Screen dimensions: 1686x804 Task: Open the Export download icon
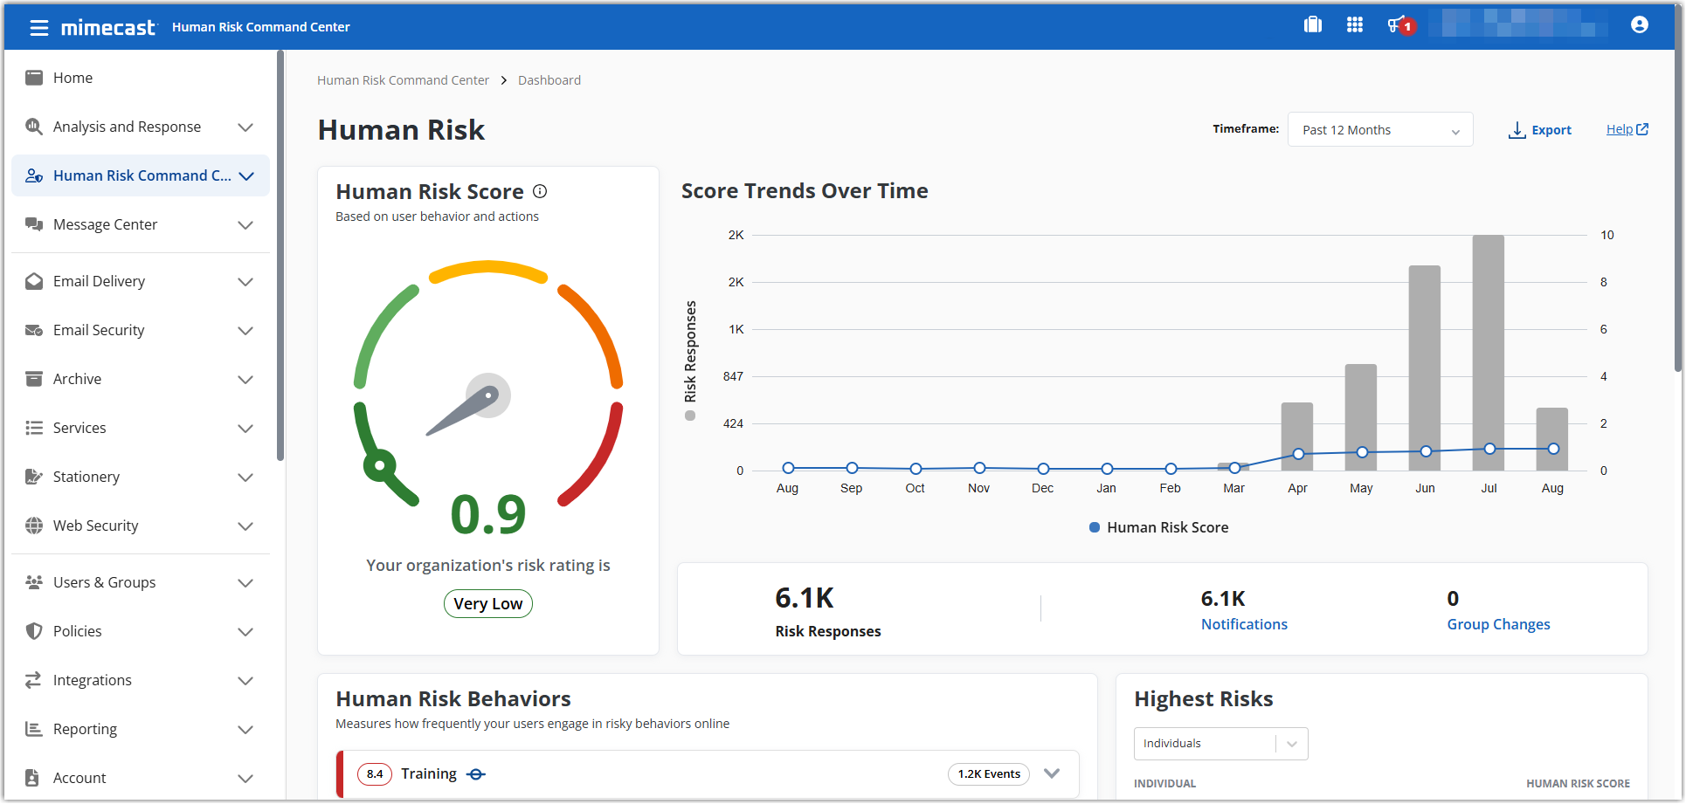[x=1516, y=129]
